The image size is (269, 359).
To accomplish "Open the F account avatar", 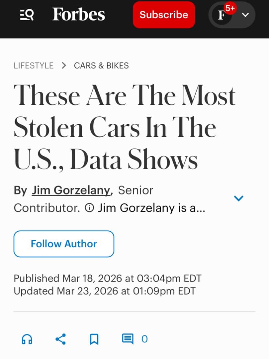I will click(x=221, y=15).
